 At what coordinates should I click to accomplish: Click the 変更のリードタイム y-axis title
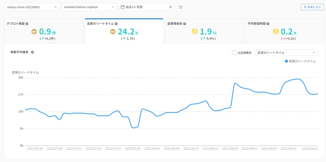25,72
